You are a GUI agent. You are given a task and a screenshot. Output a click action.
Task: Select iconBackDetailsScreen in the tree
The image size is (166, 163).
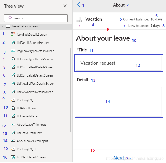point(32,35)
